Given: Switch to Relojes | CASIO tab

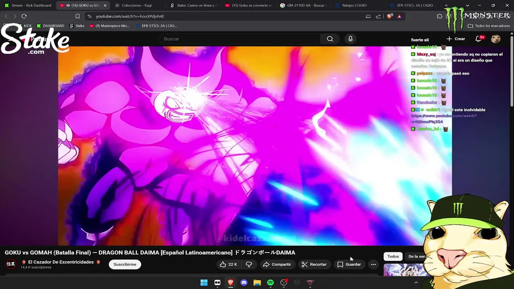Looking at the screenshot, I should coord(359,6).
